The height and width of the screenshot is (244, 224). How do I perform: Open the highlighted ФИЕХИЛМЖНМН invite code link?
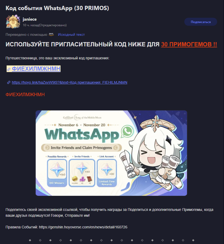[36, 69]
